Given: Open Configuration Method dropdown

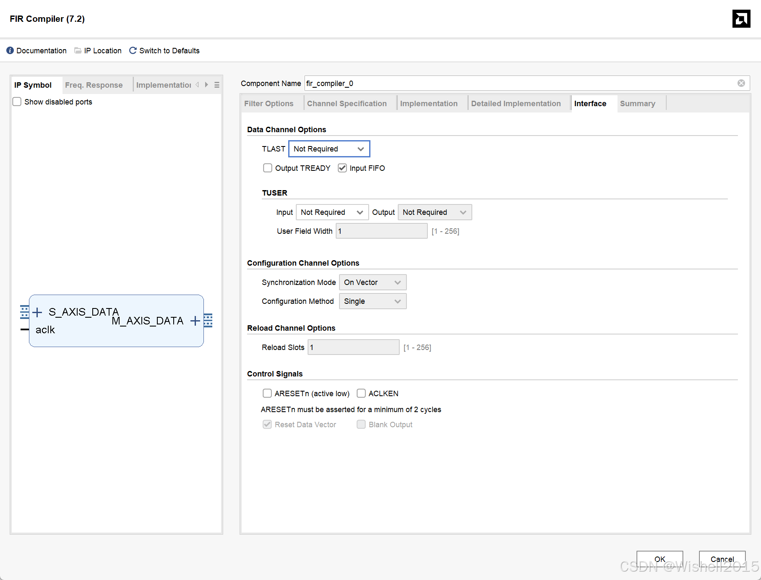Looking at the screenshot, I should [373, 301].
